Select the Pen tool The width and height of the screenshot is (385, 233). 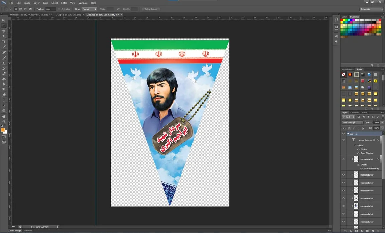[4, 95]
